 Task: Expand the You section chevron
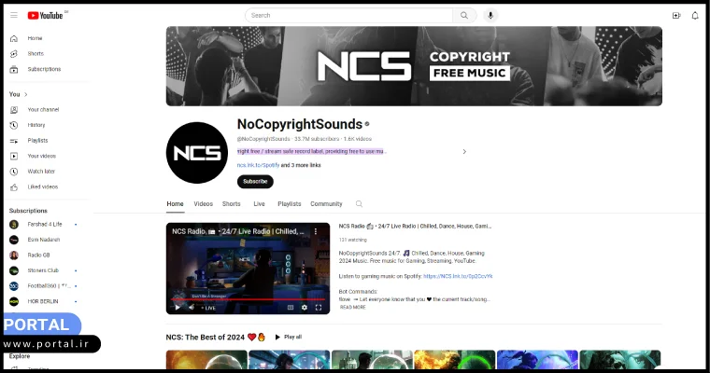click(26, 94)
